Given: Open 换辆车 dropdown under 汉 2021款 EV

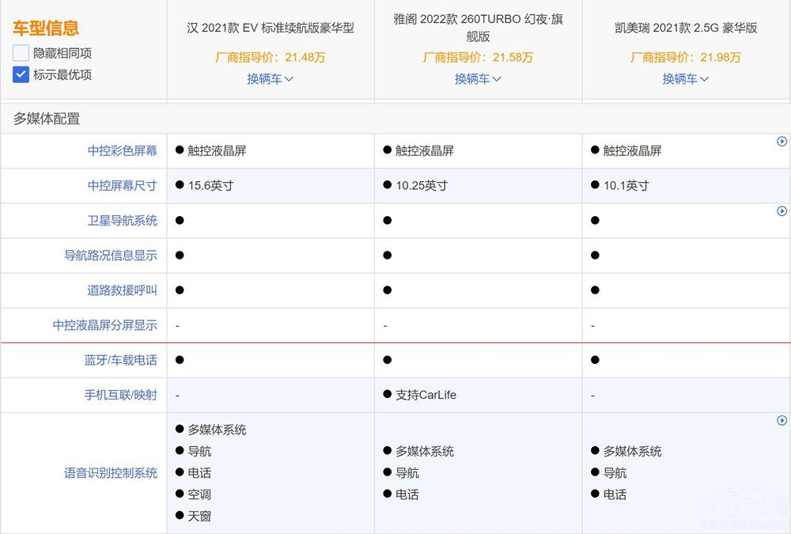Looking at the screenshot, I should coord(270,79).
